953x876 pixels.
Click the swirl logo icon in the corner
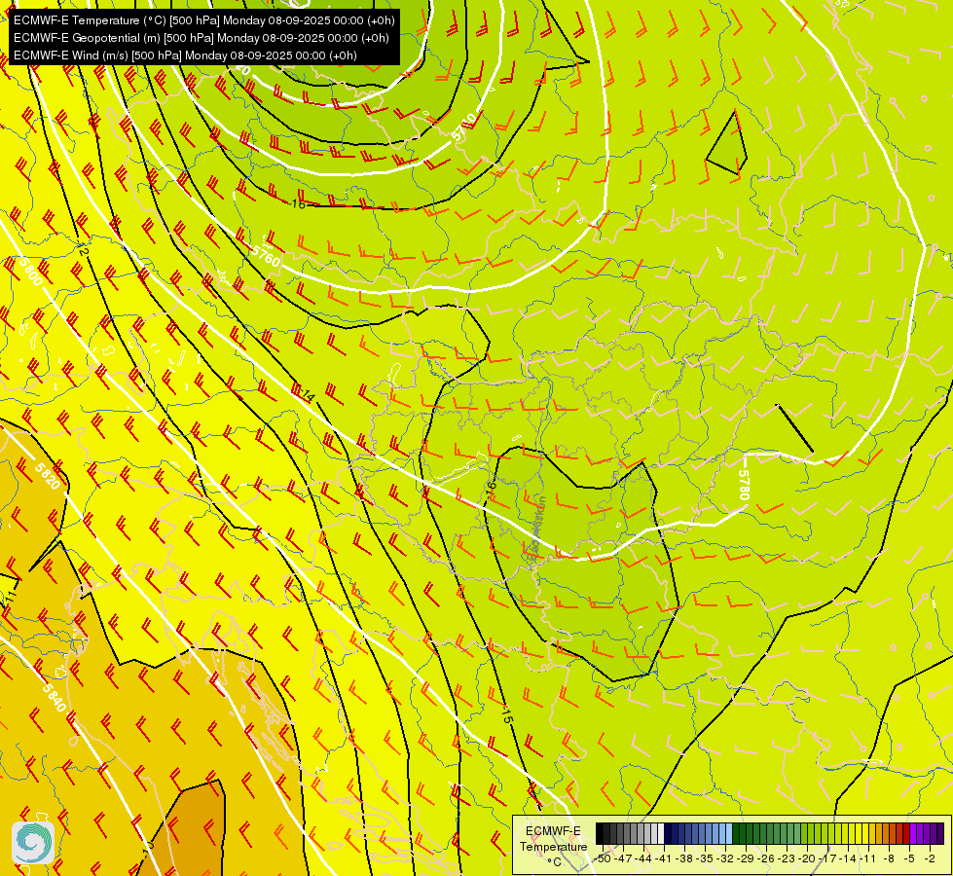33,843
